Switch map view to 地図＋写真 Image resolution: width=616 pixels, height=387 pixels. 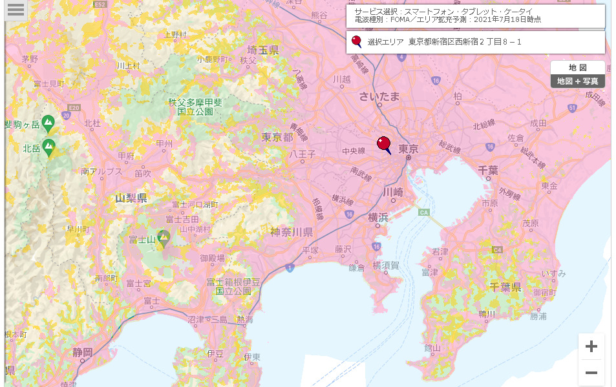click(577, 81)
